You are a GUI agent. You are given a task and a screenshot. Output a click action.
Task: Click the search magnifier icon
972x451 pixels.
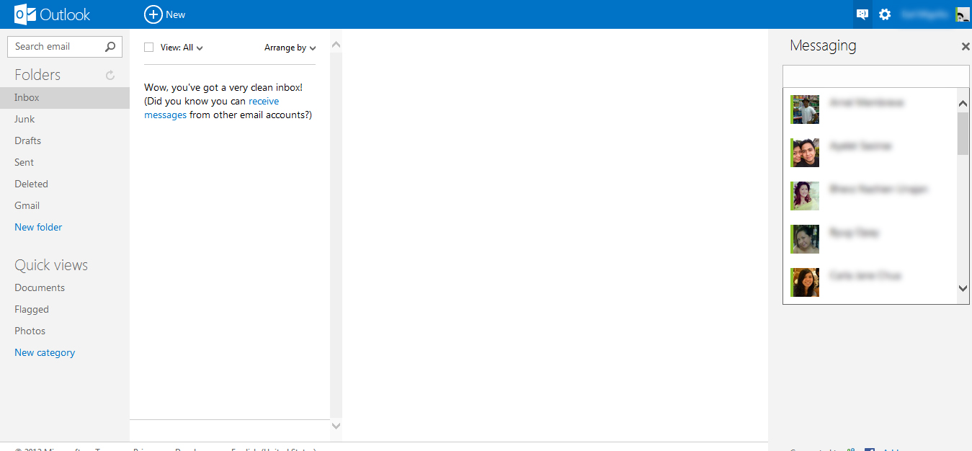[110, 47]
